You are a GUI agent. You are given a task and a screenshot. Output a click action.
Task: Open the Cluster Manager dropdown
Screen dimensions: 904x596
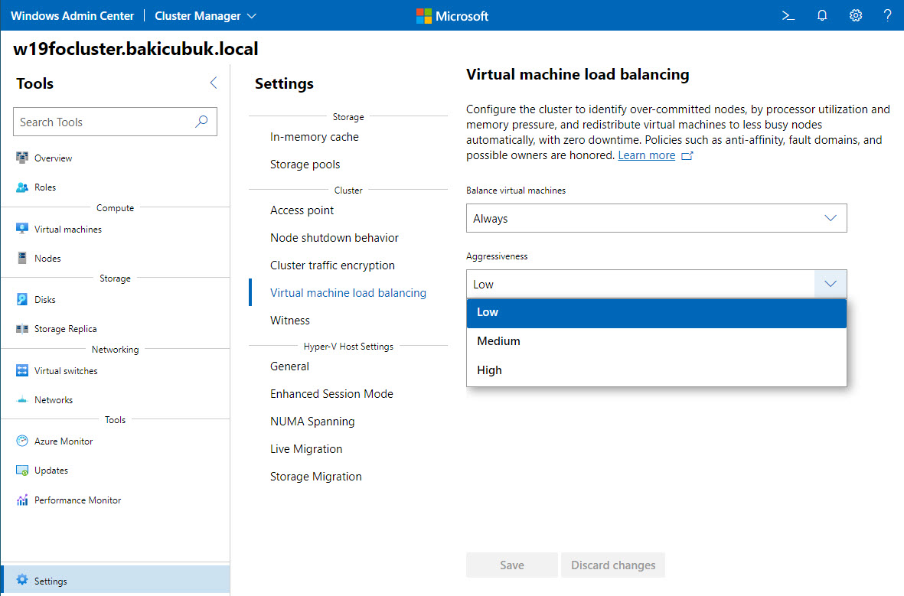point(205,15)
